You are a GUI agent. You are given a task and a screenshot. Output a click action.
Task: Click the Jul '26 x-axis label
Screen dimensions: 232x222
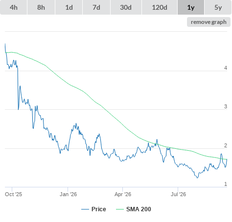178,194
